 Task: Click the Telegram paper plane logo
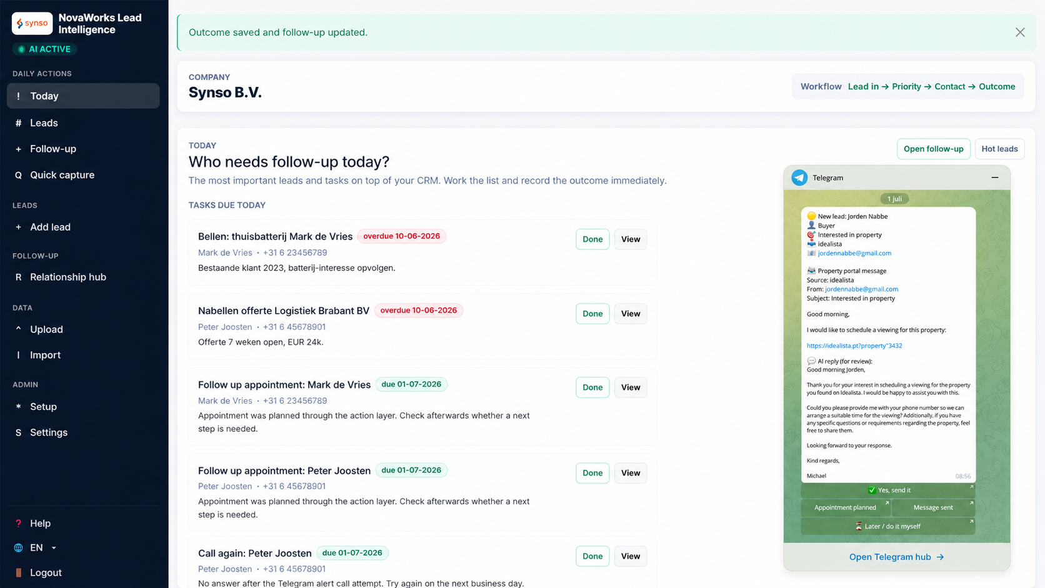(x=799, y=177)
